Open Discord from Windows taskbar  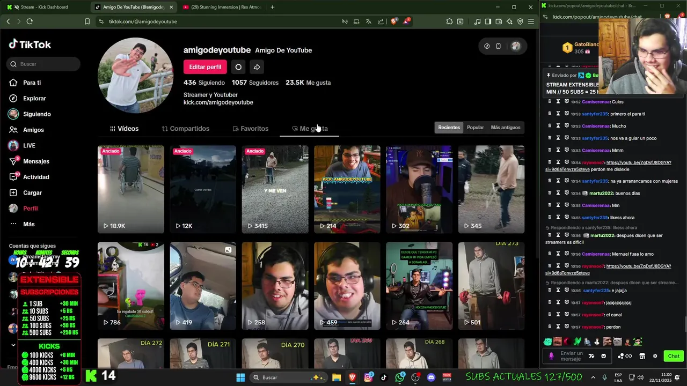click(431, 377)
